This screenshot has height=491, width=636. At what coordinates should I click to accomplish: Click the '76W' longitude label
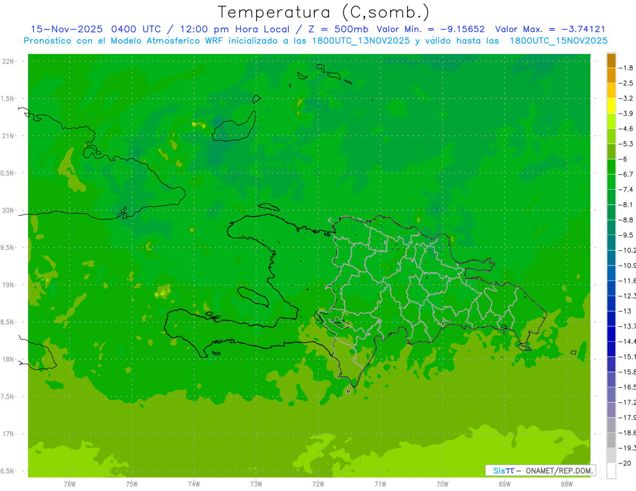(x=69, y=484)
